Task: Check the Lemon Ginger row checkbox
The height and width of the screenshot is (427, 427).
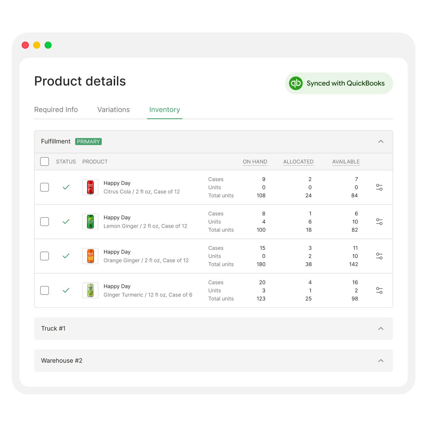Action: point(45,221)
